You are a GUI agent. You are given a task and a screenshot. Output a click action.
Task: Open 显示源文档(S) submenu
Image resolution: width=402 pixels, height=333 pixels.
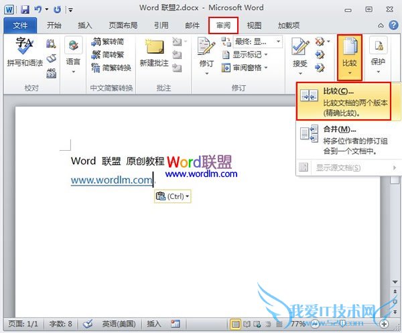348,168
